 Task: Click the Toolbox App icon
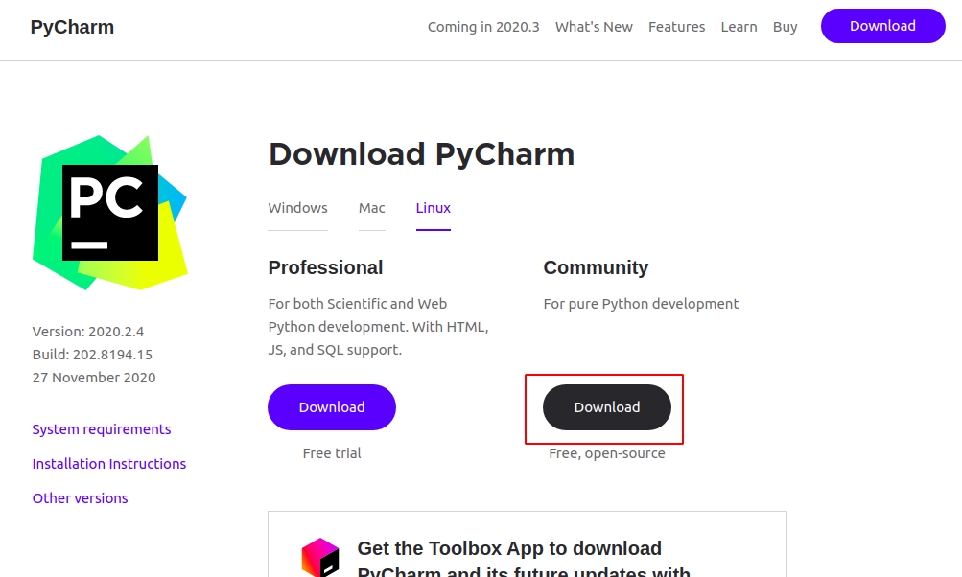[x=320, y=557]
